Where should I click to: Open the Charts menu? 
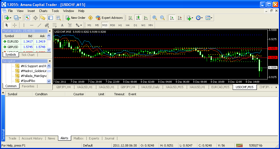coord(43,11)
